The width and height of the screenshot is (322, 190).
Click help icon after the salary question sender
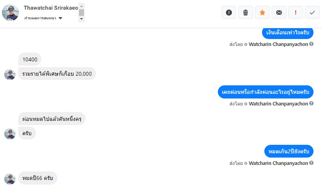point(311,44)
